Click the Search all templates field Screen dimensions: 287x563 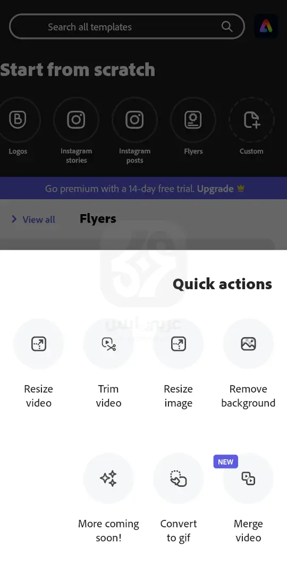point(127,27)
